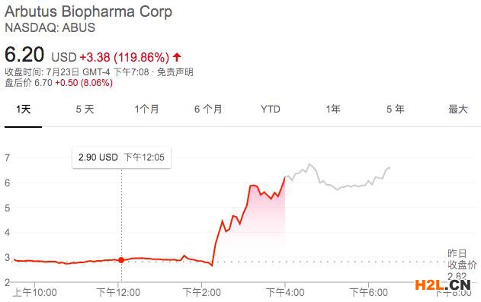The width and height of the screenshot is (481, 302).
Task: Show the 6 个月 chart view
Action: pyautogui.click(x=208, y=110)
